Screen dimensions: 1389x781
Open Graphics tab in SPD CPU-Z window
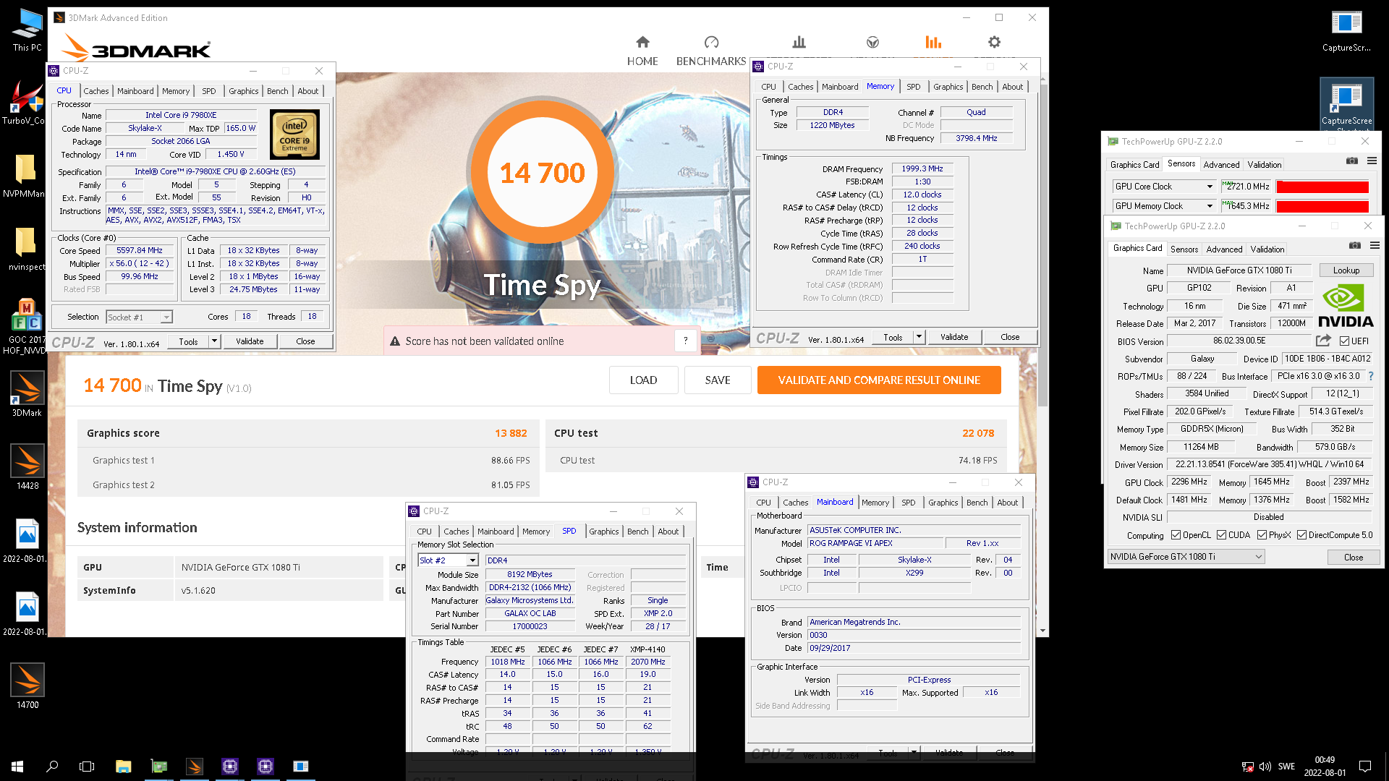click(x=603, y=532)
